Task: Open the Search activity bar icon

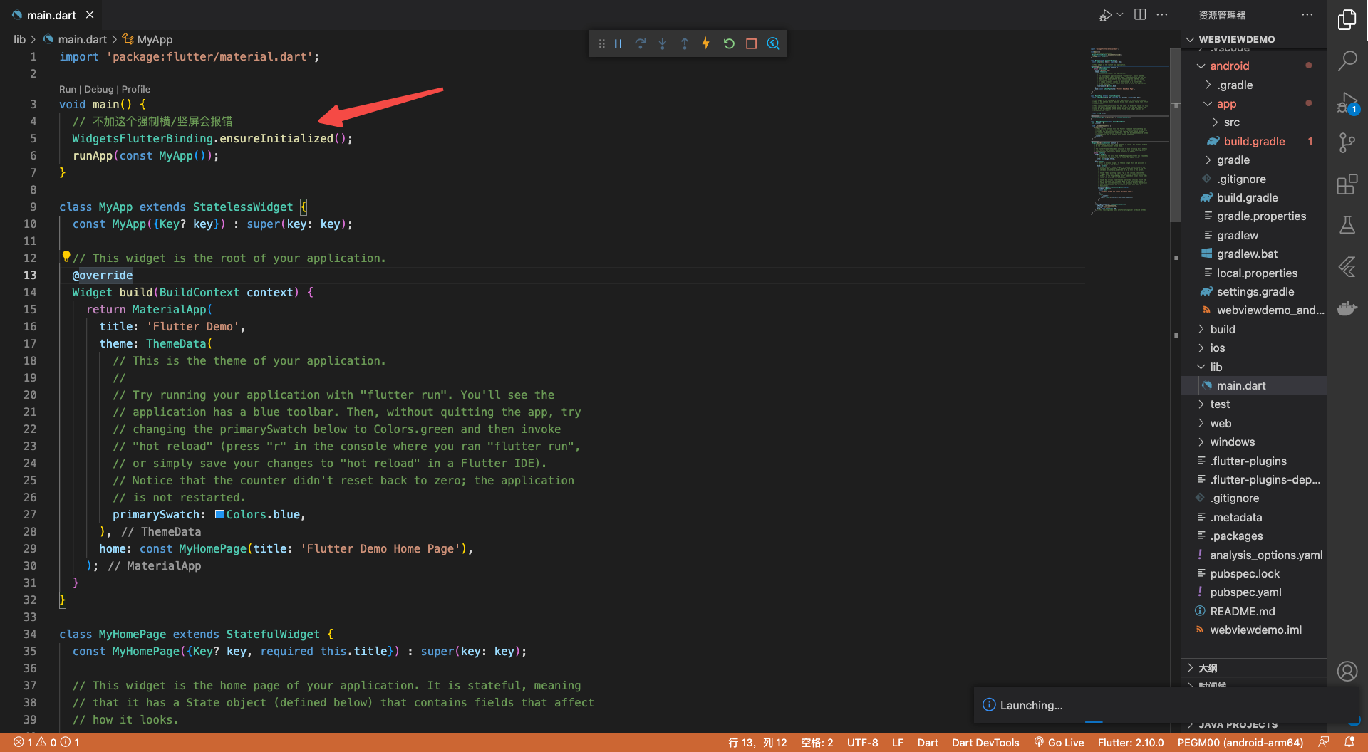Action: (x=1347, y=61)
